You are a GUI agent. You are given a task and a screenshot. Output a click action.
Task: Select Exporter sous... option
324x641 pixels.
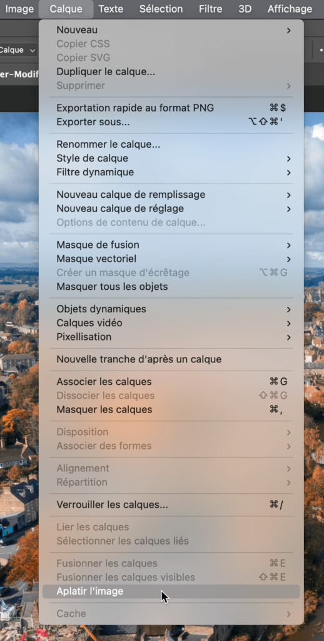[171, 122]
